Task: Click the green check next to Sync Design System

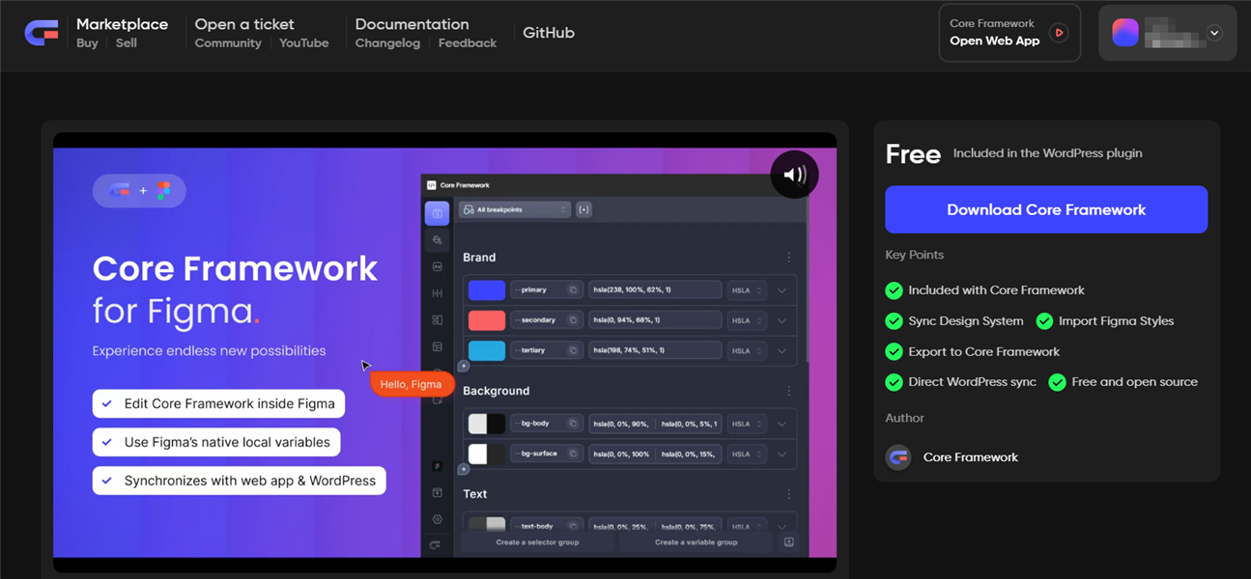Action: [894, 321]
